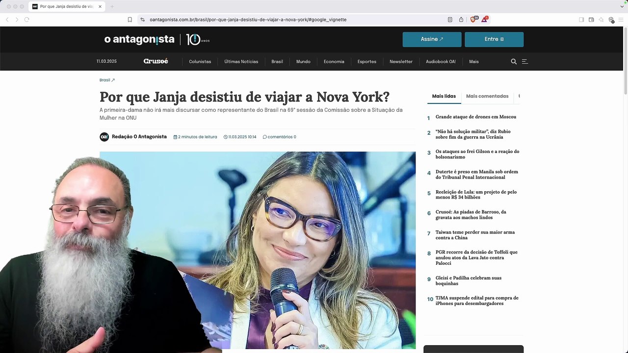Expand the Mais navigation item

[474, 62]
